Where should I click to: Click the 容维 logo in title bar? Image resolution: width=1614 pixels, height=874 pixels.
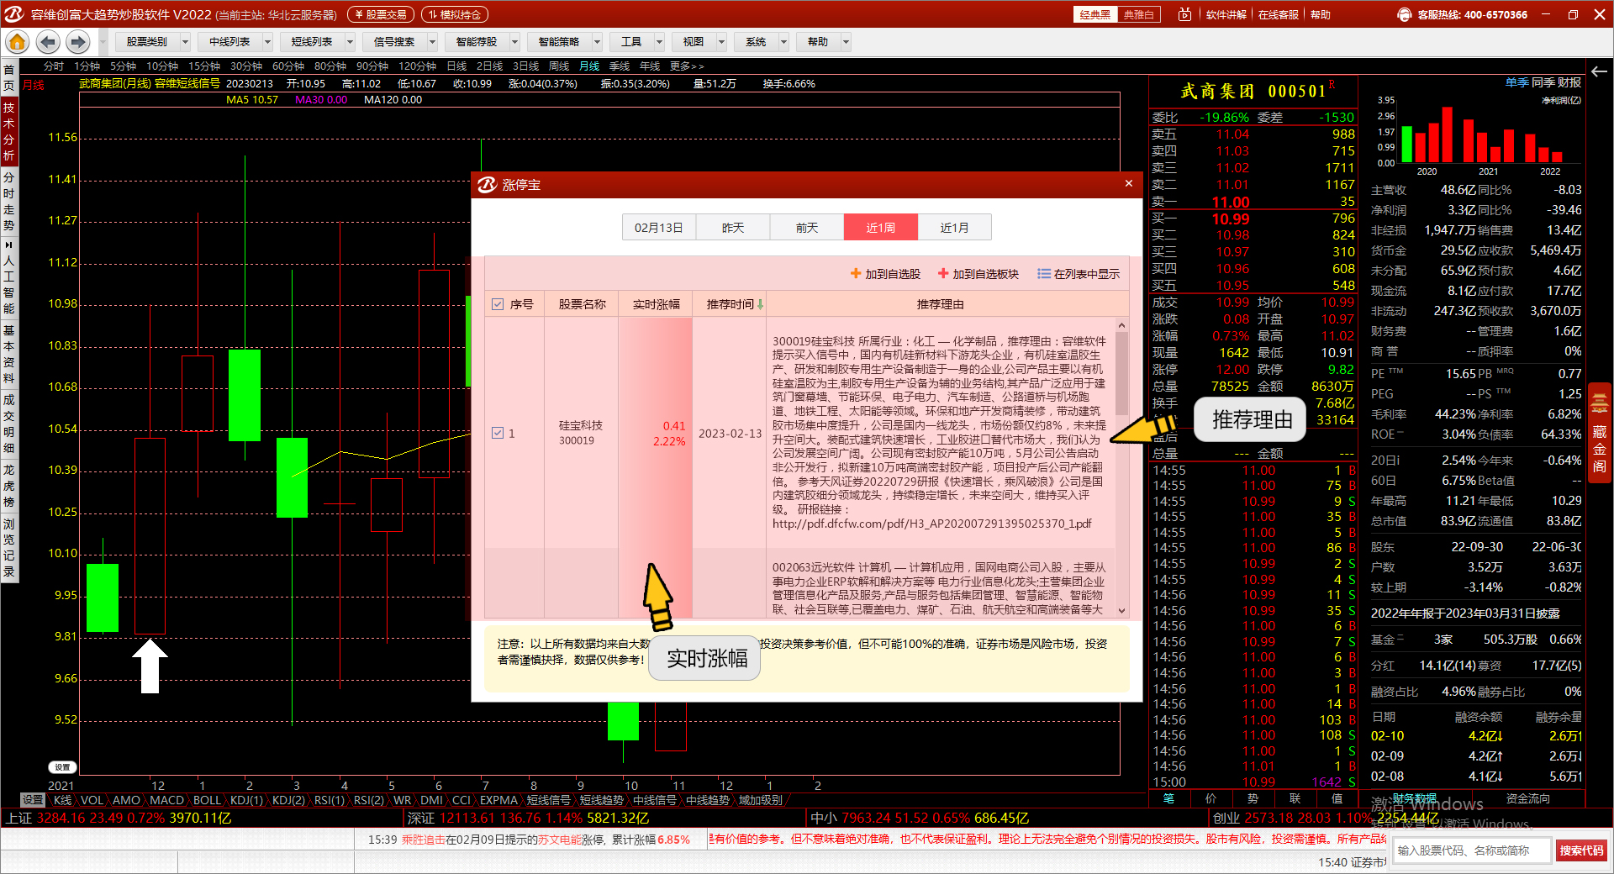tap(14, 14)
